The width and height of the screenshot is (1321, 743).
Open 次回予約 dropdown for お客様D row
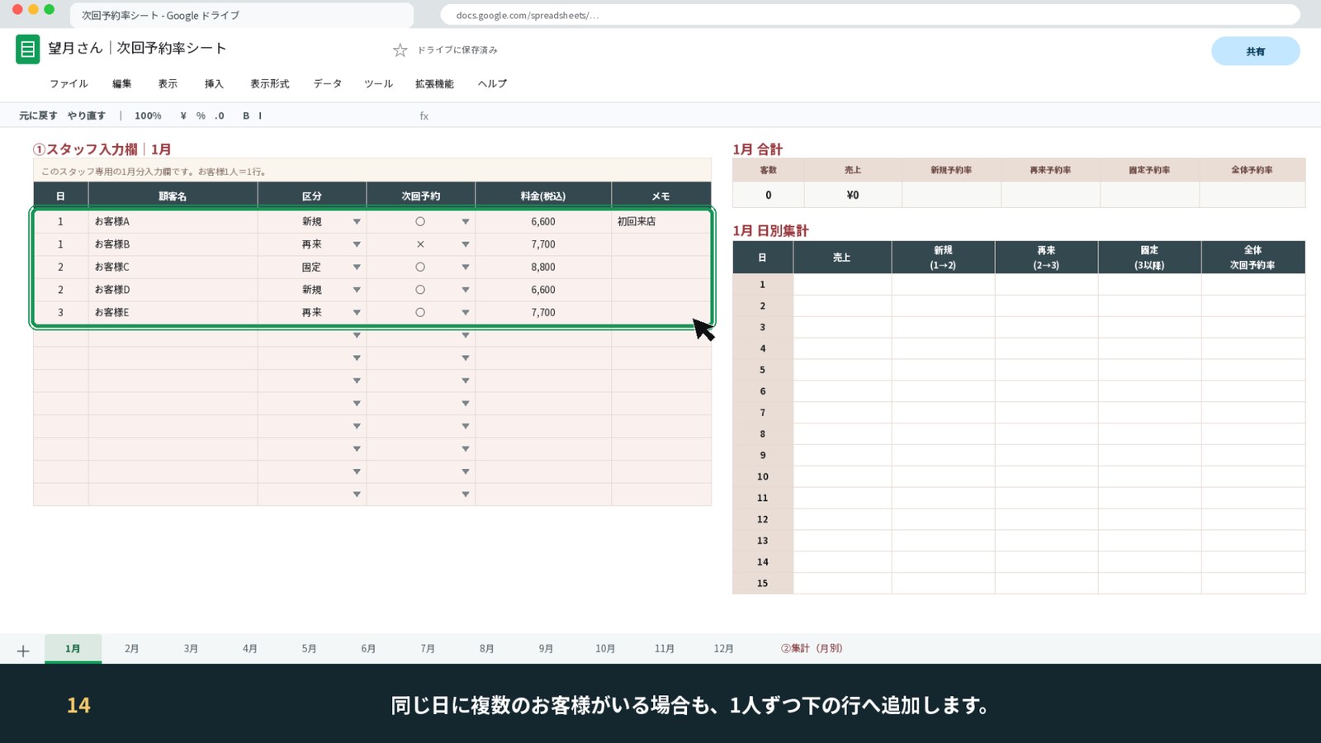pyautogui.click(x=466, y=290)
